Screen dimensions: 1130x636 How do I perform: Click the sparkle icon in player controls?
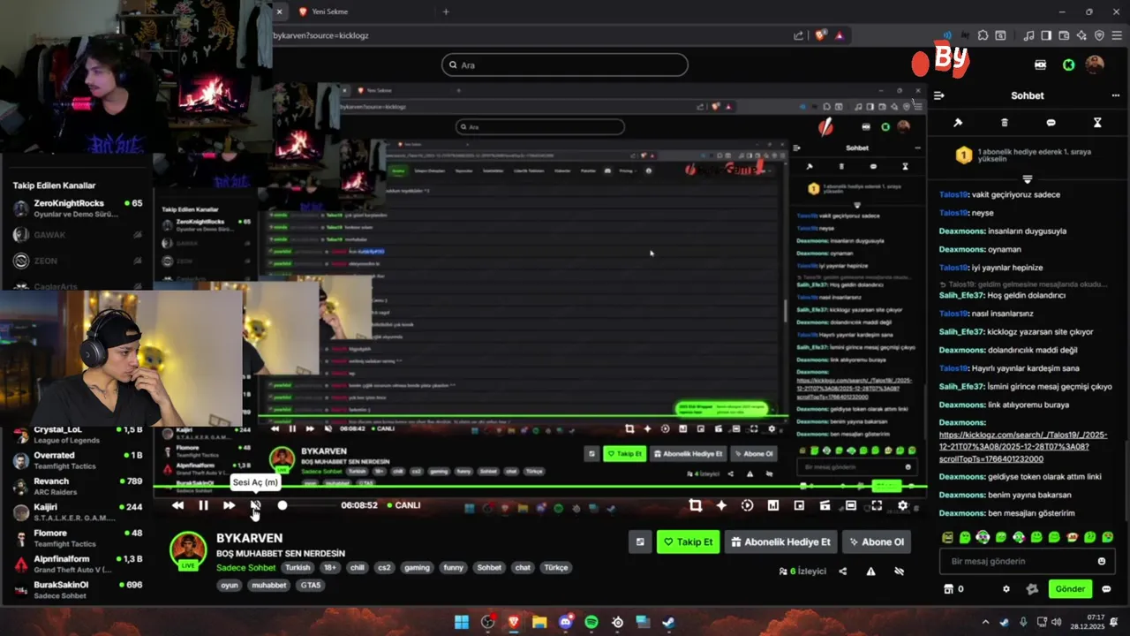tap(721, 505)
